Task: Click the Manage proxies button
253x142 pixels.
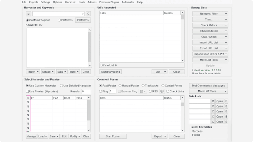Action: pos(31,136)
